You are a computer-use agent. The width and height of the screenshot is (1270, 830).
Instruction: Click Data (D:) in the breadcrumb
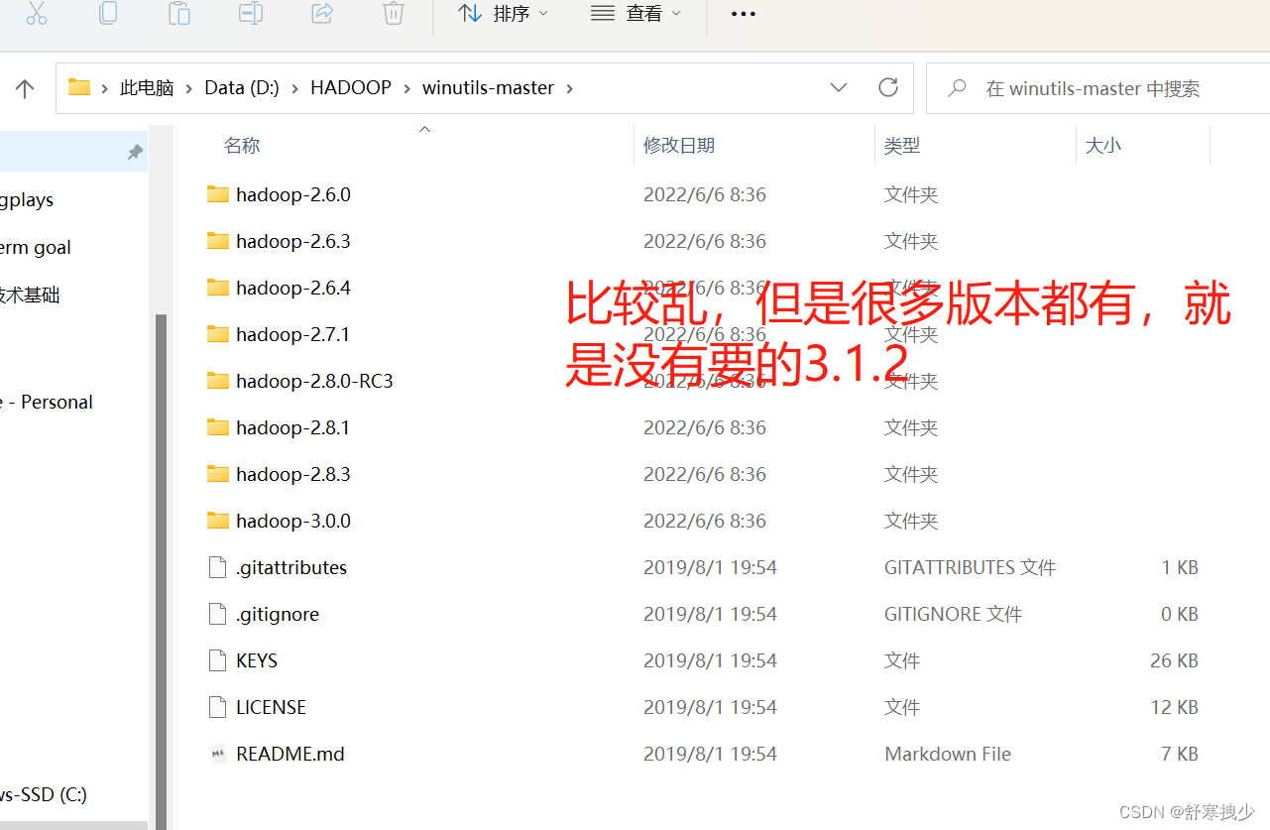point(242,87)
